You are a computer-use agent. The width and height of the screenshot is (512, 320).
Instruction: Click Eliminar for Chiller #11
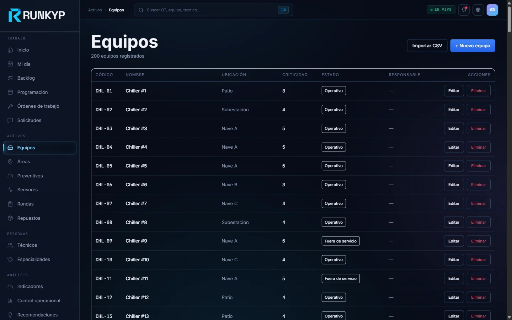click(x=479, y=278)
